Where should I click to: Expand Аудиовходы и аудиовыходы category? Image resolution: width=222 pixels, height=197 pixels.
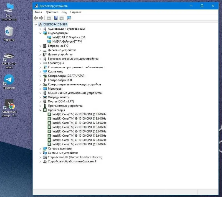[x=40, y=29]
